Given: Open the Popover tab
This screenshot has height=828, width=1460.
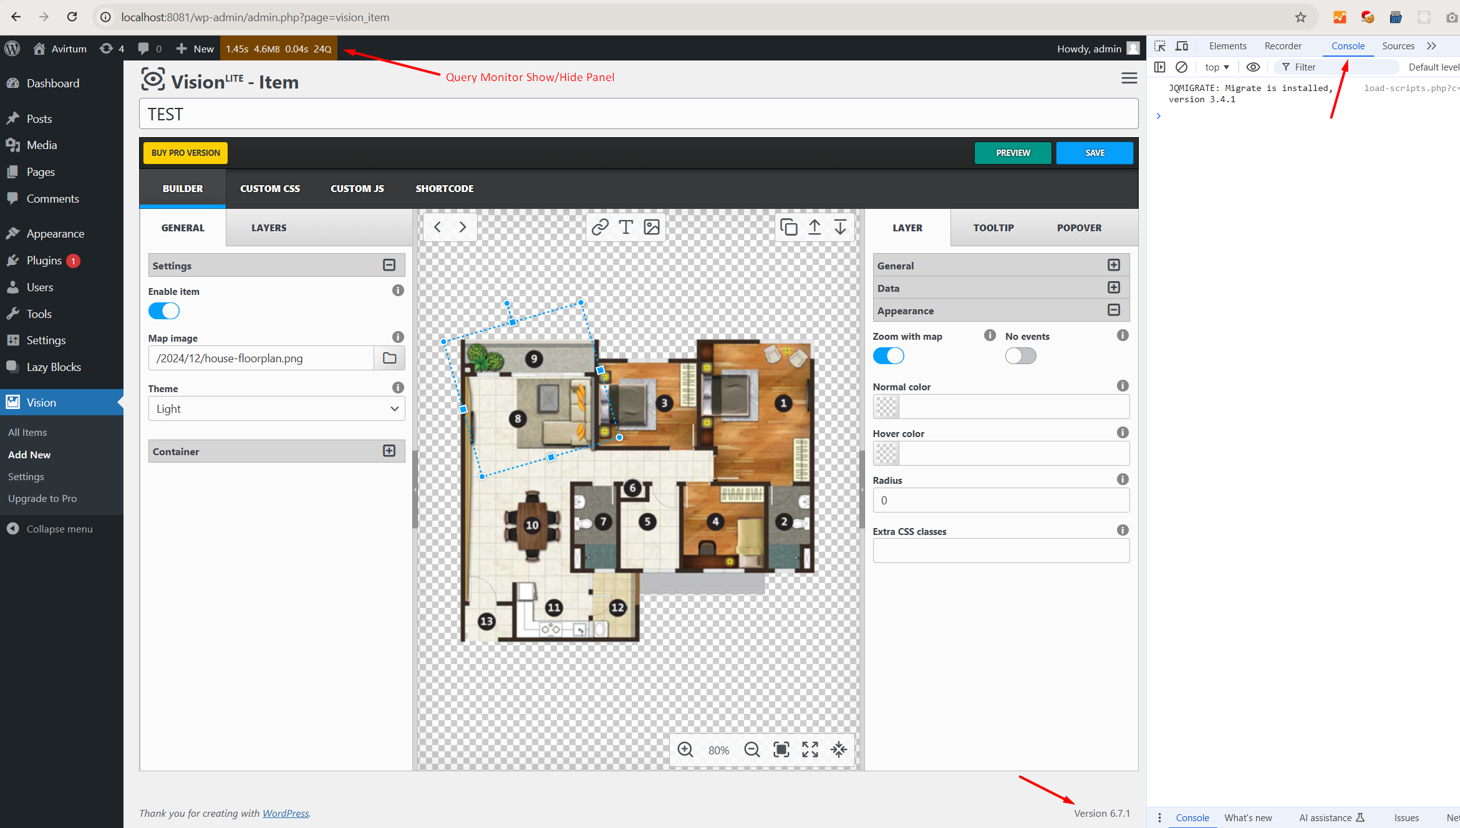Looking at the screenshot, I should click(x=1080, y=228).
